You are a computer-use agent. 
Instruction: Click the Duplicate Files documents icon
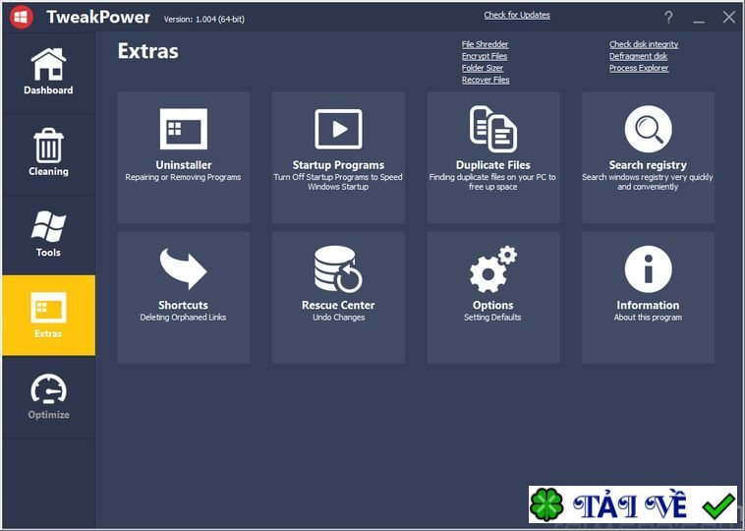point(493,129)
